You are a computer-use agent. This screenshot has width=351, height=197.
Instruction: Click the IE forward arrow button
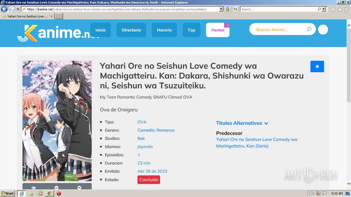coord(12,9)
